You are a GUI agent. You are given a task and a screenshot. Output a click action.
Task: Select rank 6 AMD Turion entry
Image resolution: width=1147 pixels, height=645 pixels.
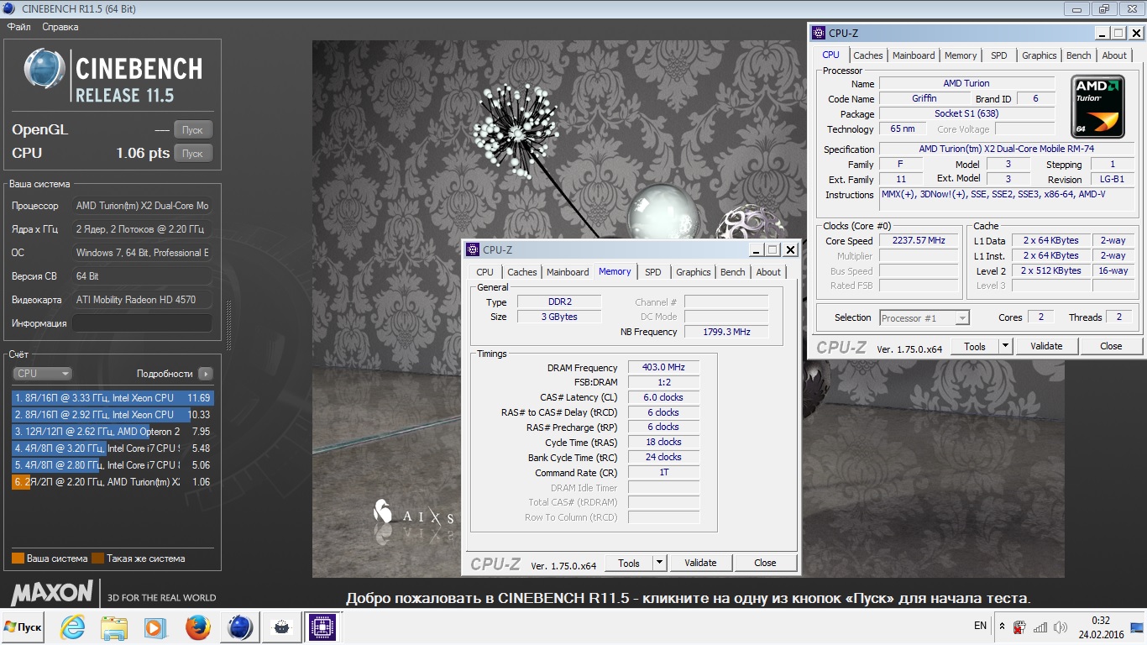[113, 482]
